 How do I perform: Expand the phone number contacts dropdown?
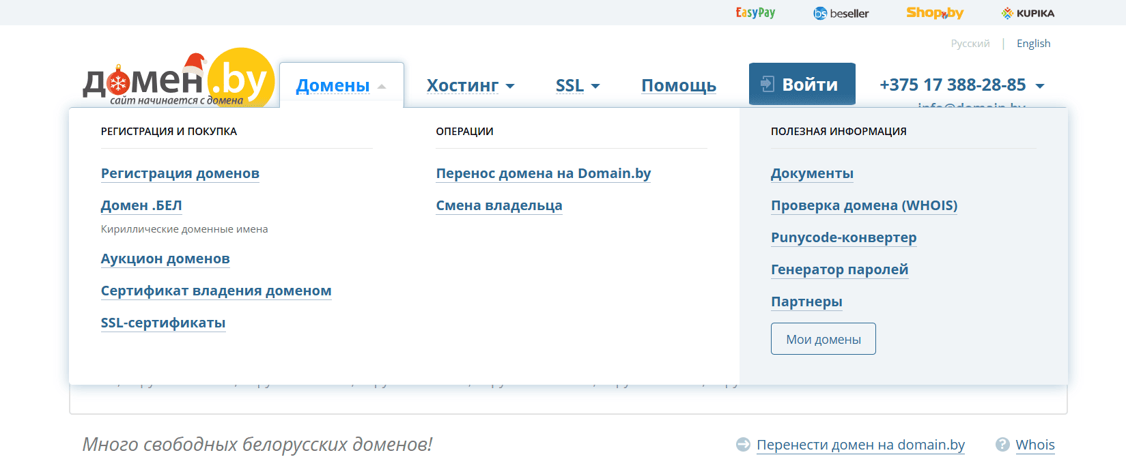tap(1040, 86)
